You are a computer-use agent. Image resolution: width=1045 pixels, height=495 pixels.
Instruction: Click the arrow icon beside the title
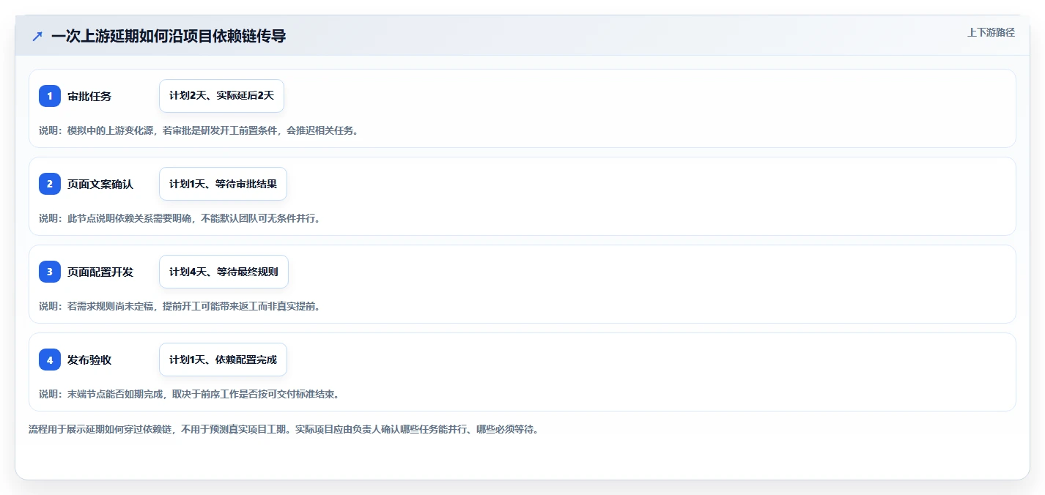click(37, 36)
